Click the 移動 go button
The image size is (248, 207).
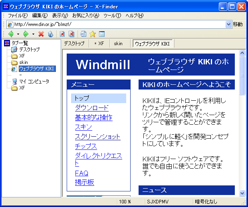click(x=238, y=24)
